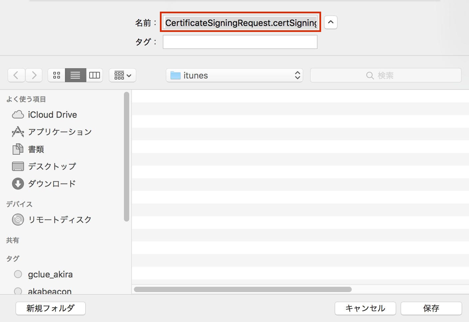Image resolution: width=469 pixels, height=322 pixels.
Task: Click the 検索 search field
Action: [x=385, y=76]
